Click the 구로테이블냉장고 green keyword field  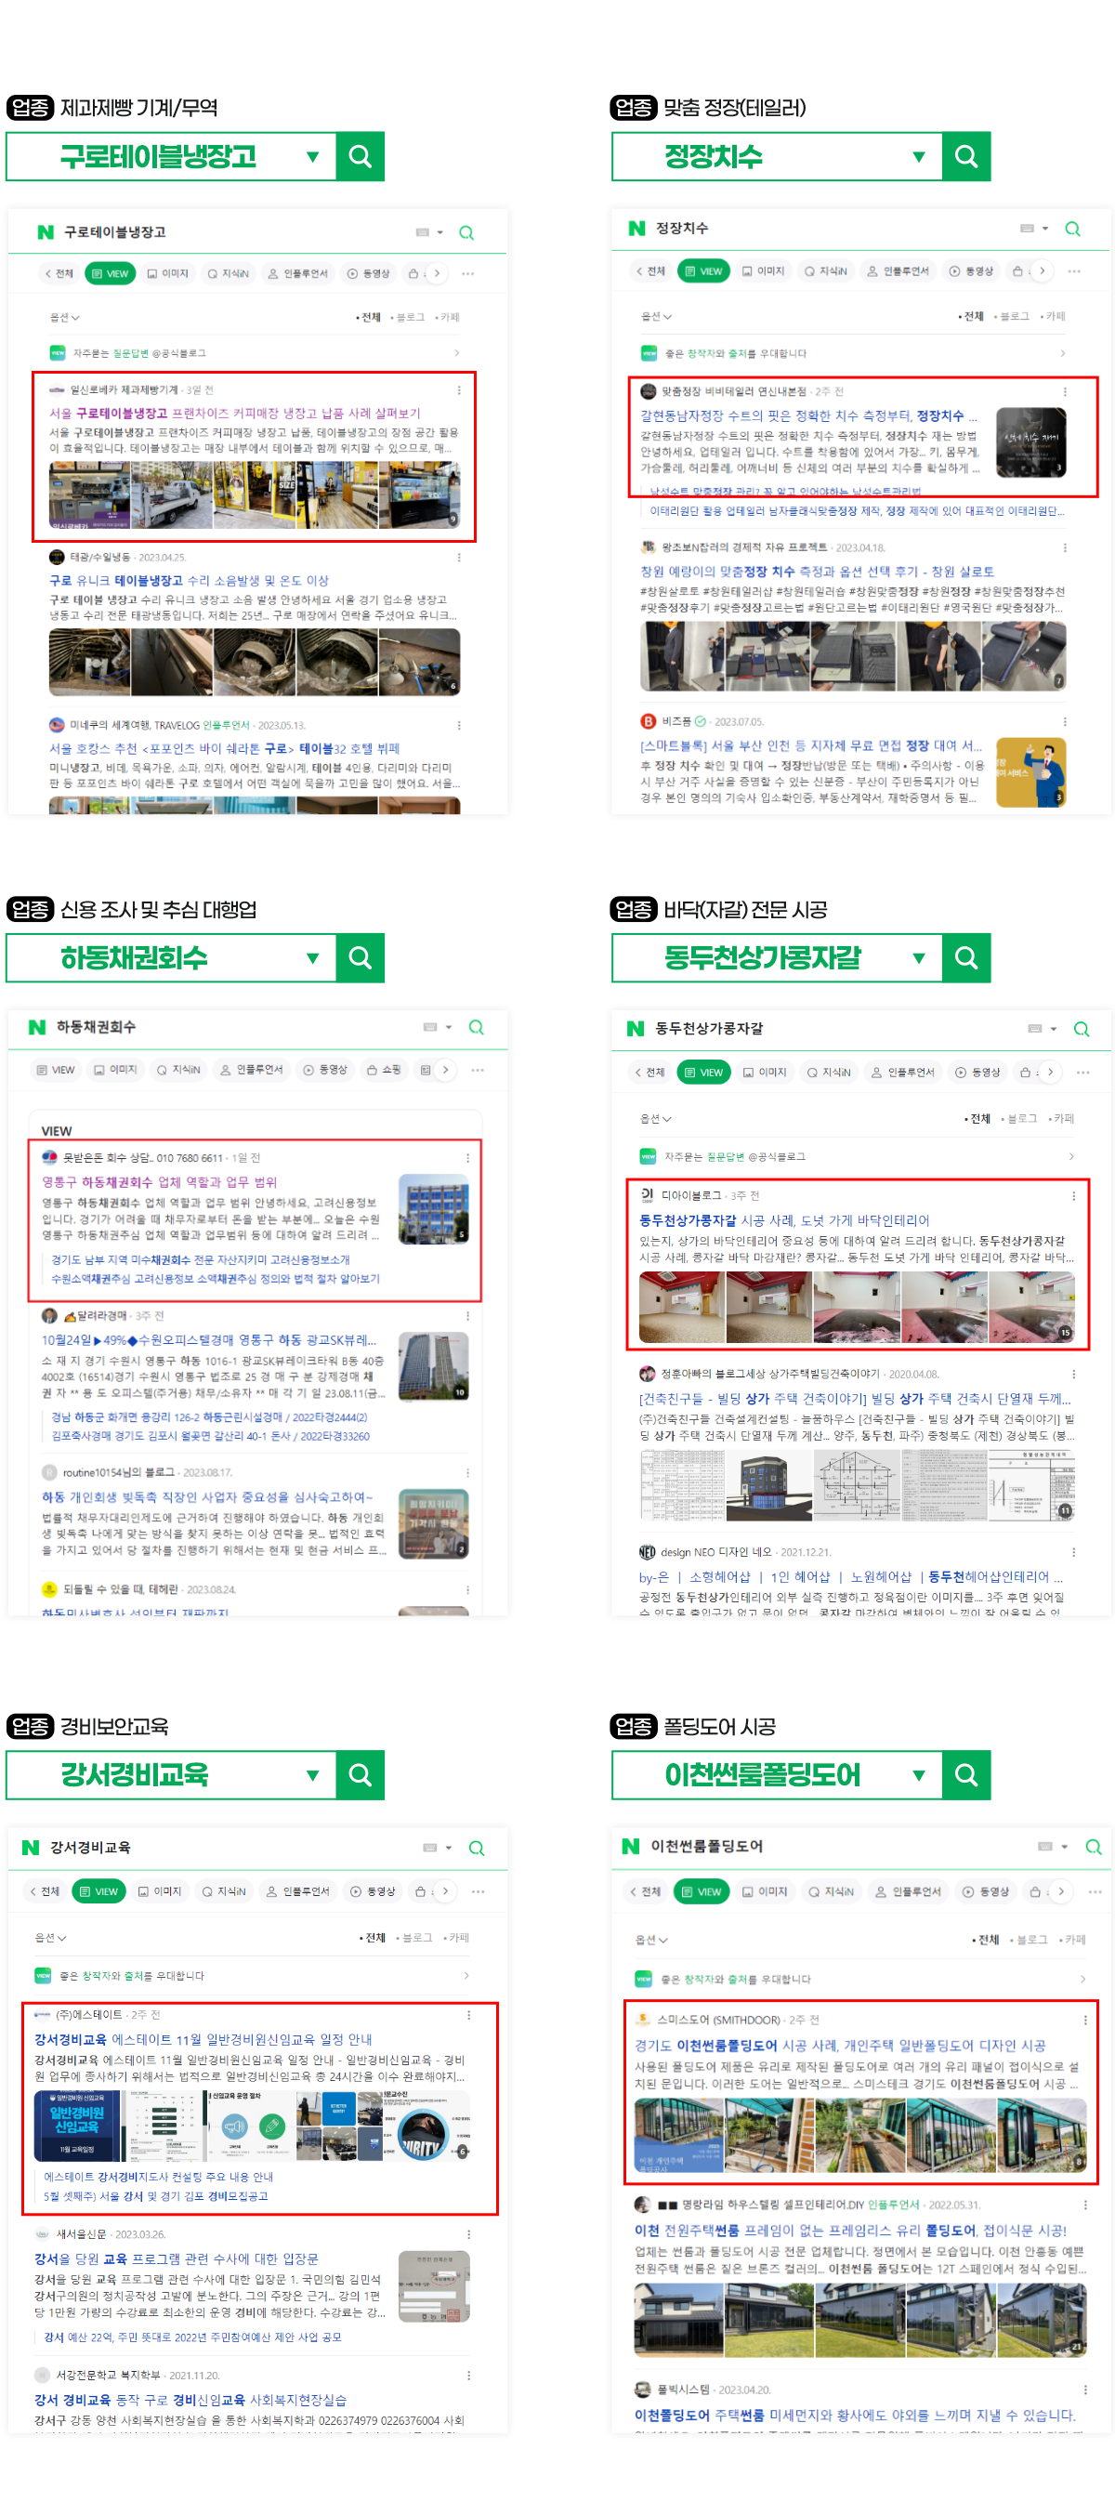click(171, 156)
